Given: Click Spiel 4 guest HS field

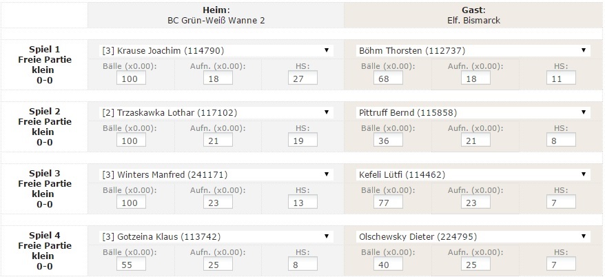Looking at the screenshot, I should coord(560,264).
